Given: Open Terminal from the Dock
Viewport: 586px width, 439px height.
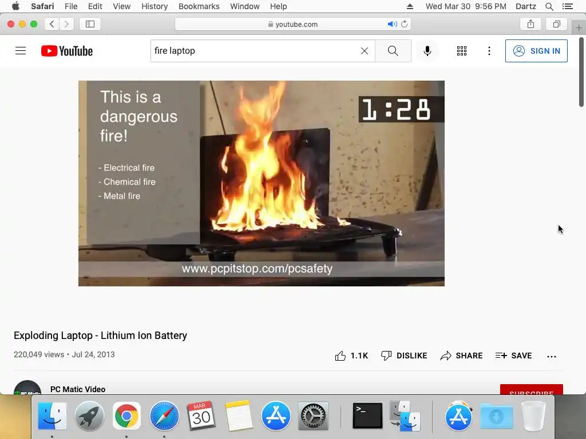Looking at the screenshot, I should [368, 416].
